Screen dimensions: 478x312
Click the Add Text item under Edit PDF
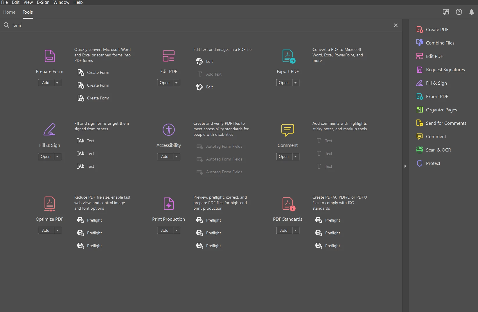[209, 74]
